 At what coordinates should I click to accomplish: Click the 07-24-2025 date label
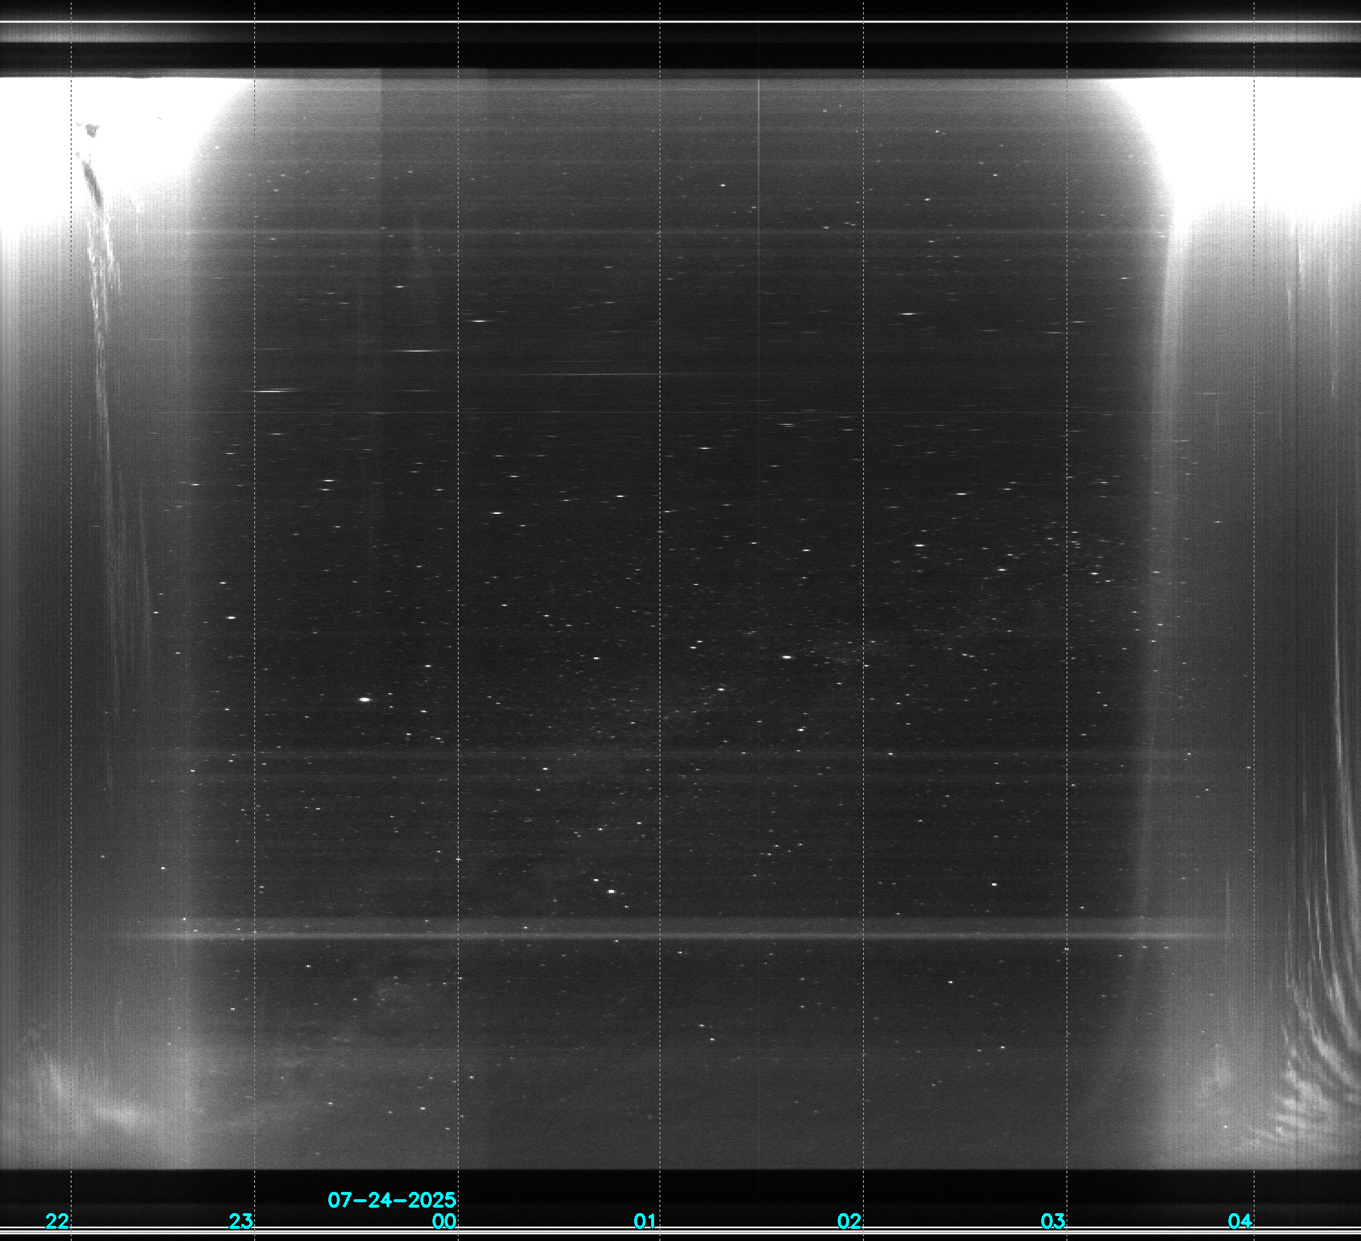point(391,1200)
